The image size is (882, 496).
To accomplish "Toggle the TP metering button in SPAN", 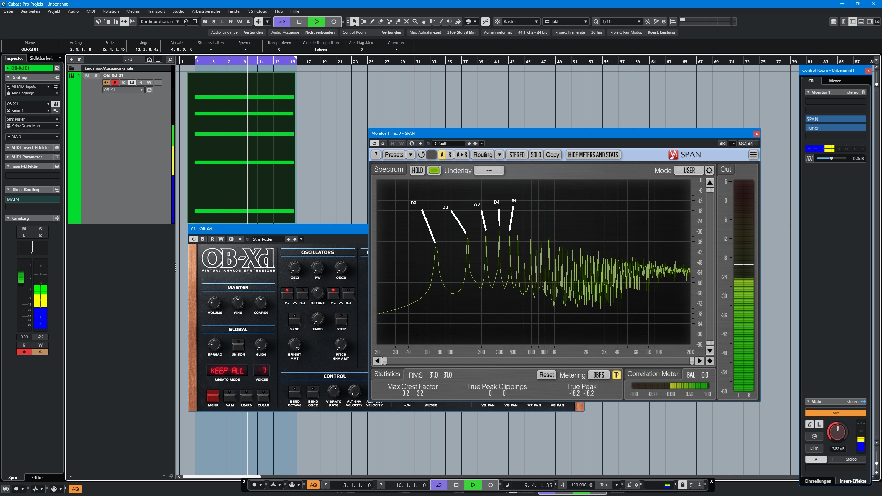I will pos(616,375).
